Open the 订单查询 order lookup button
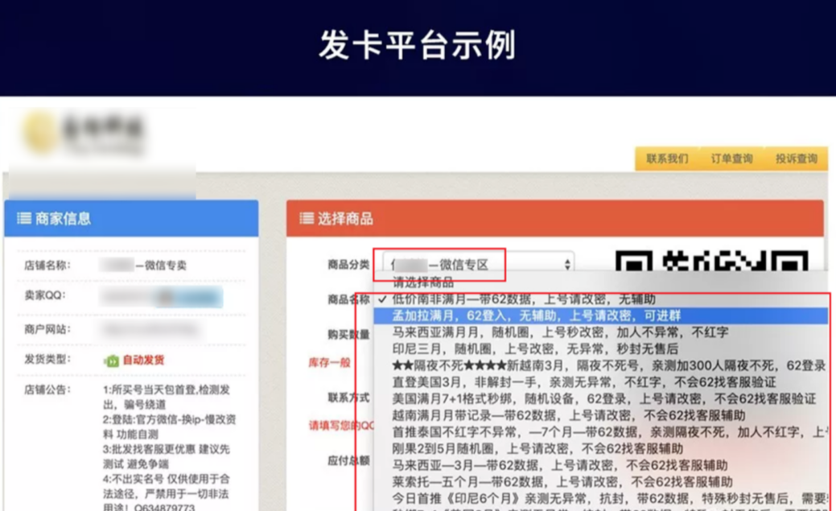Viewport: 836px width, 511px height. coord(731,159)
